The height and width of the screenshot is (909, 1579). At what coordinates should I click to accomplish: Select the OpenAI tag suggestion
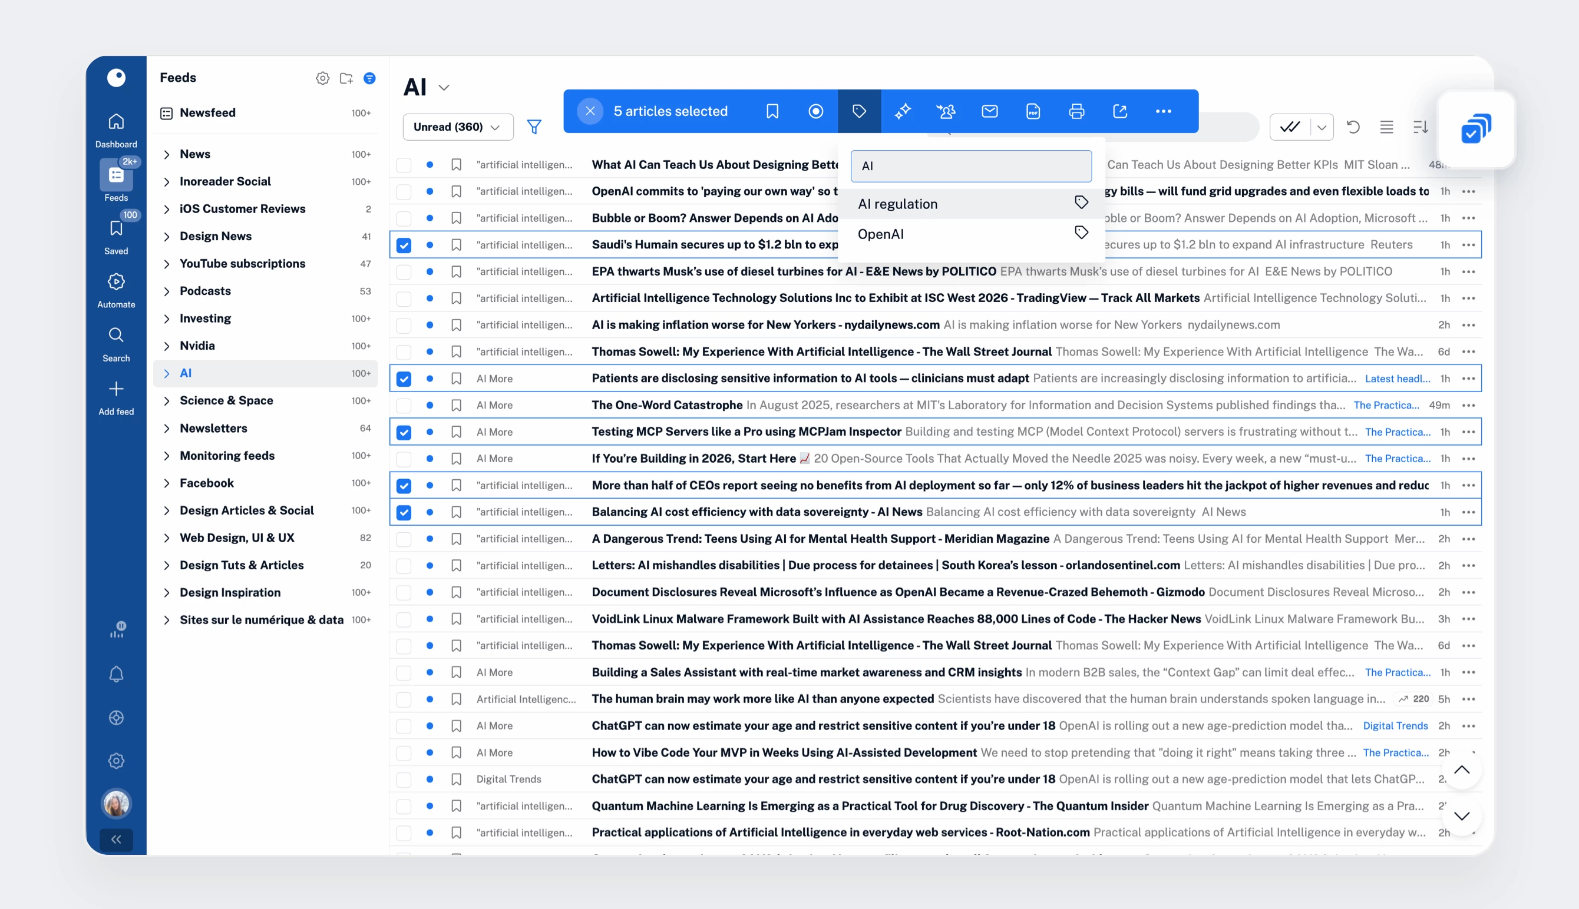pyautogui.click(x=881, y=234)
